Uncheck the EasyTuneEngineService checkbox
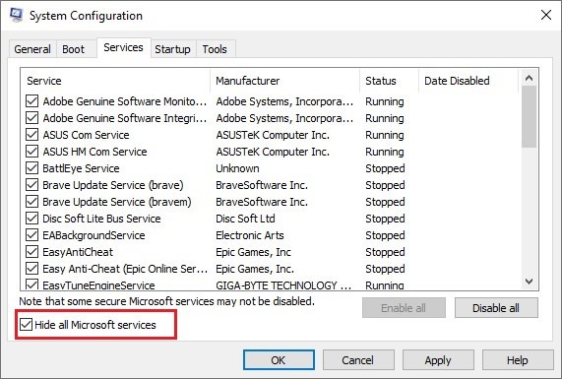 (x=31, y=284)
